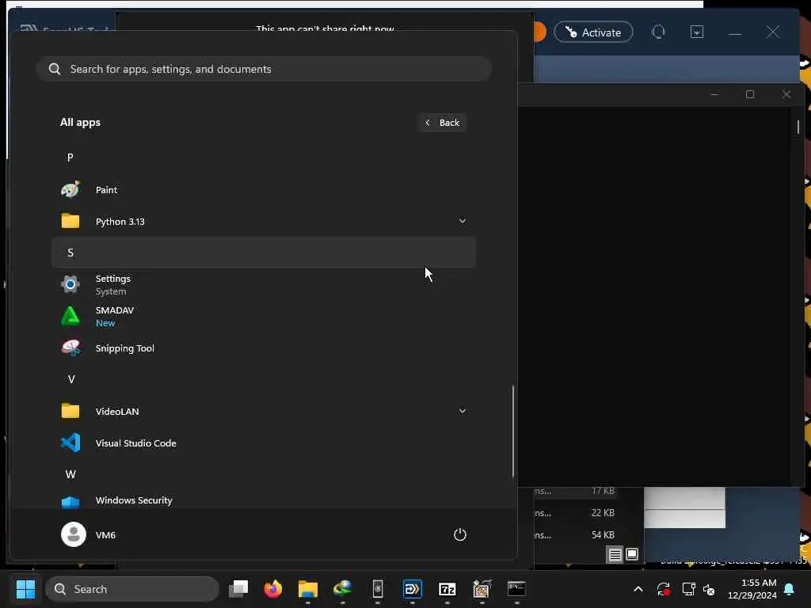Open the power options button
The image size is (811, 608).
coord(460,534)
